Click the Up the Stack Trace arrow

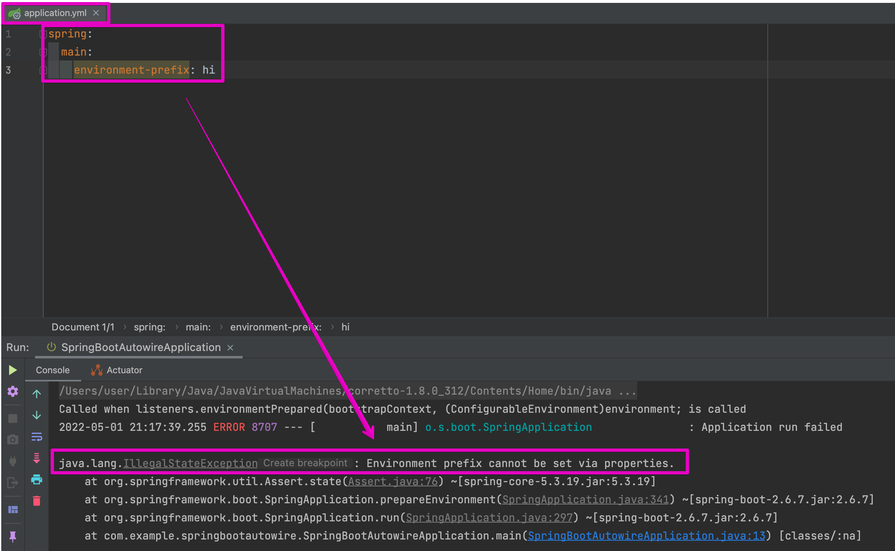(x=37, y=394)
